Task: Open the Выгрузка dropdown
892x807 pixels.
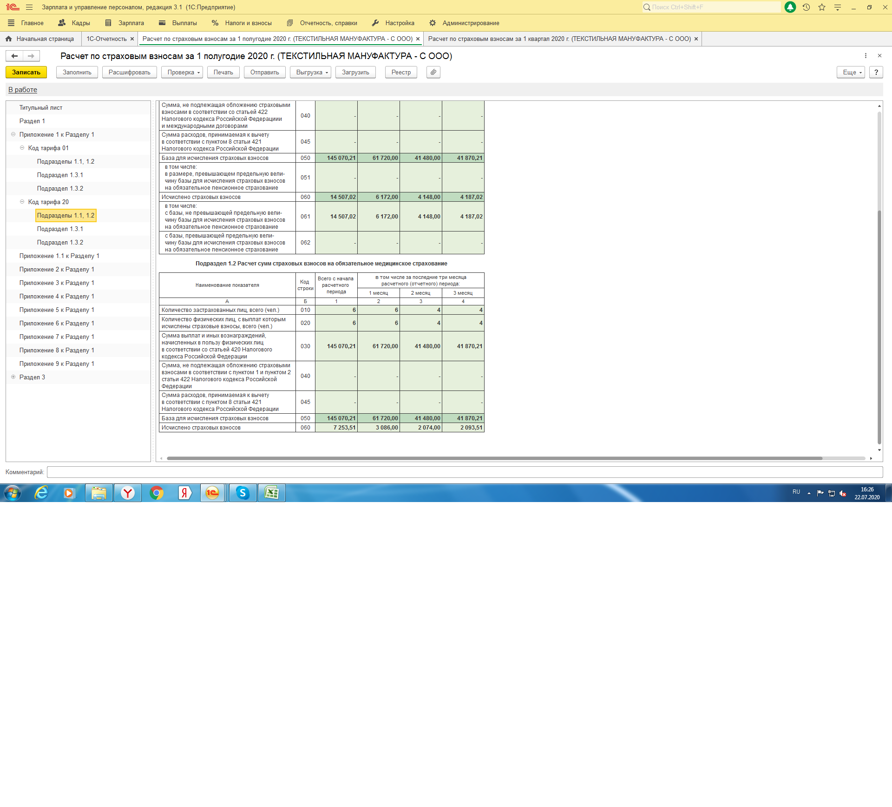Action: tap(310, 73)
